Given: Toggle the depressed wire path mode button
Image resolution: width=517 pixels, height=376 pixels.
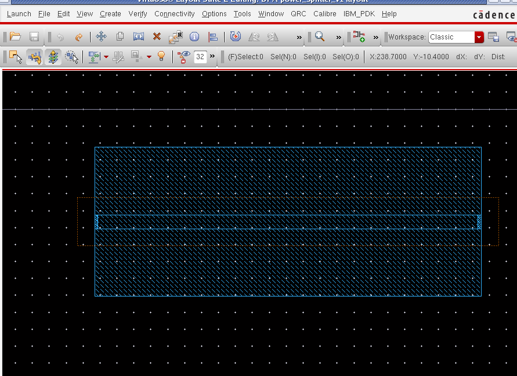Looking at the screenshot, I should pyautogui.click(x=35, y=57).
